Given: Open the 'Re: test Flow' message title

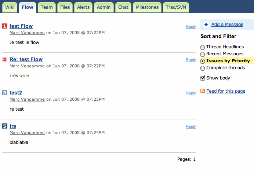Looking at the screenshot, I should 26,59.
